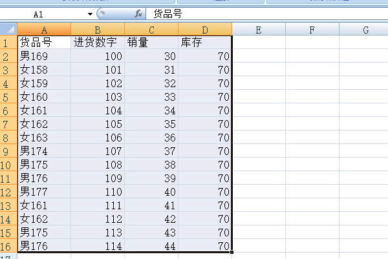Select column F header
Image resolution: width=388 pixels, height=259 pixels.
pos(312,30)
